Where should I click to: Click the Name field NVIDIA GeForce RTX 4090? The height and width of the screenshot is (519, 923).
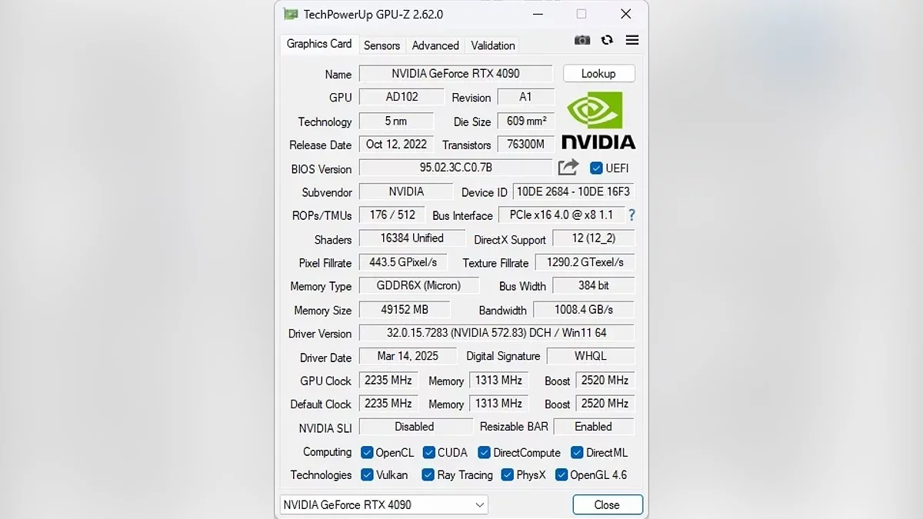click(x=455, y=74)
